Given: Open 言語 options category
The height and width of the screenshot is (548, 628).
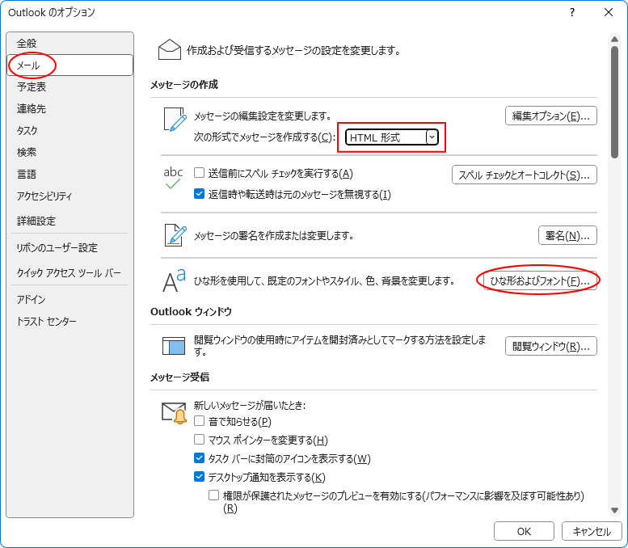Looking at the screenshot, I should (70, 175).
